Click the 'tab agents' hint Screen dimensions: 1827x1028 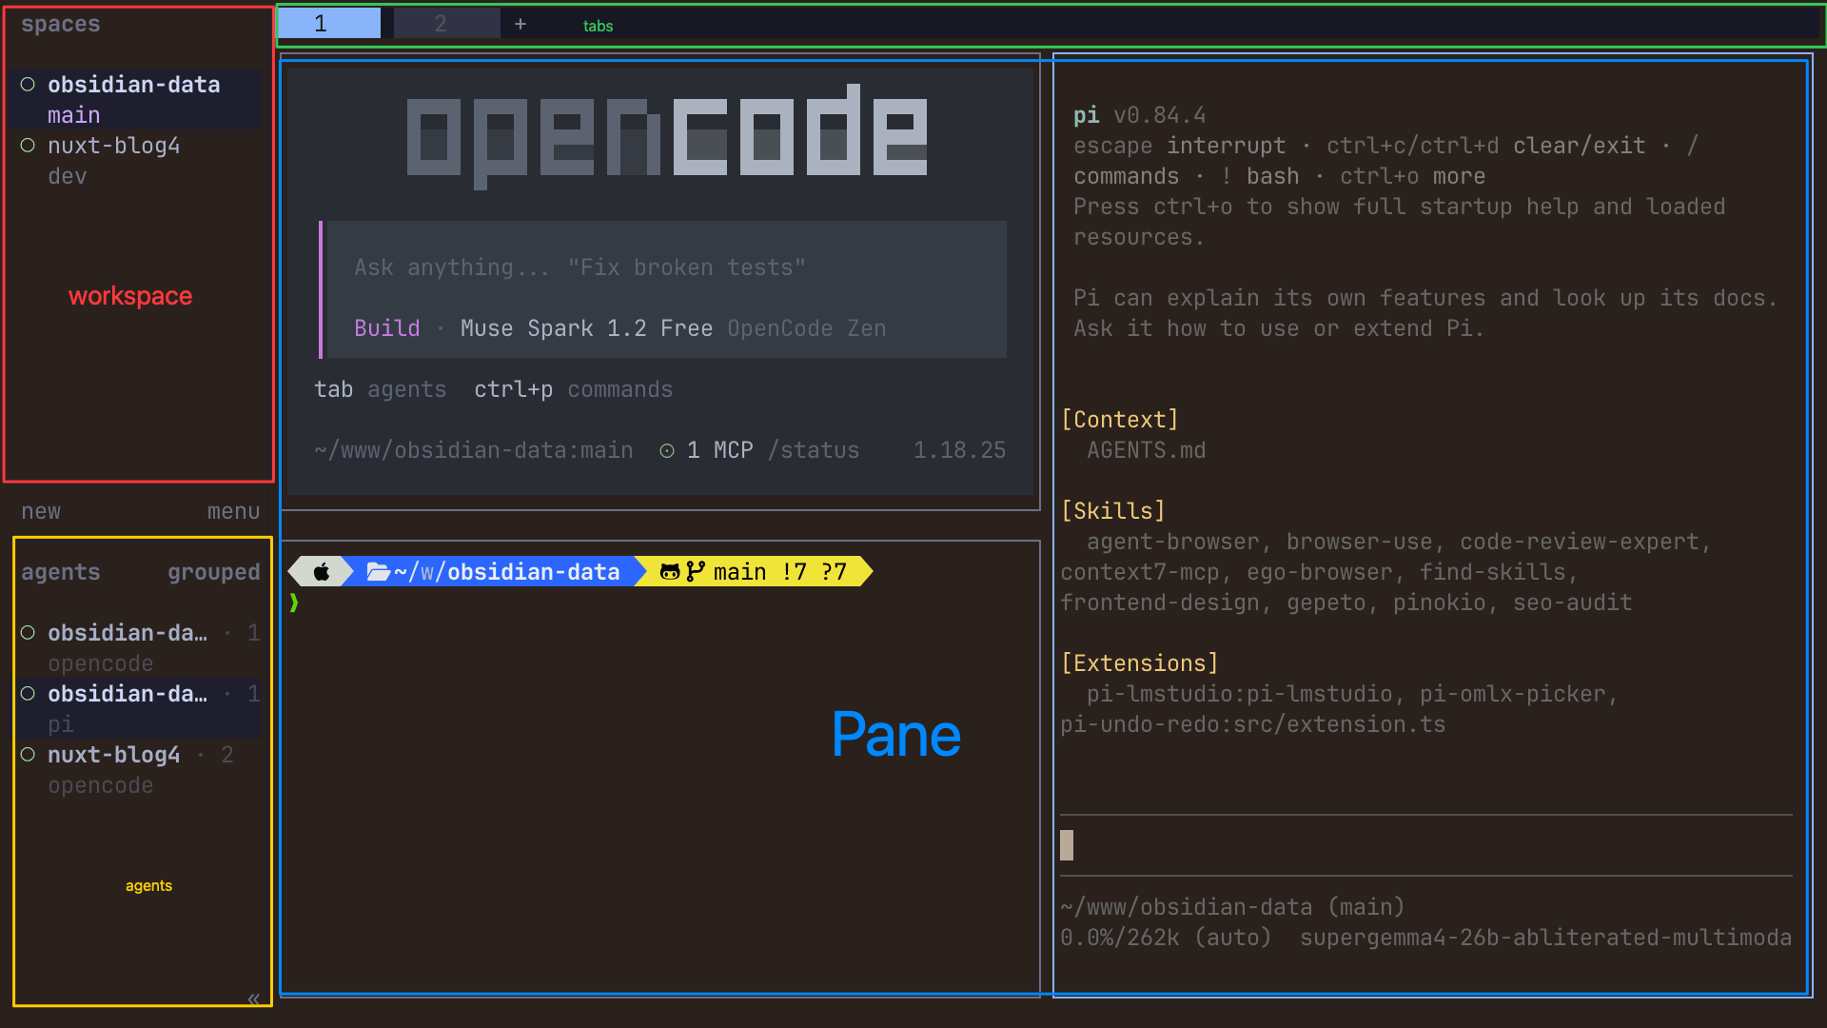(381, 389)
